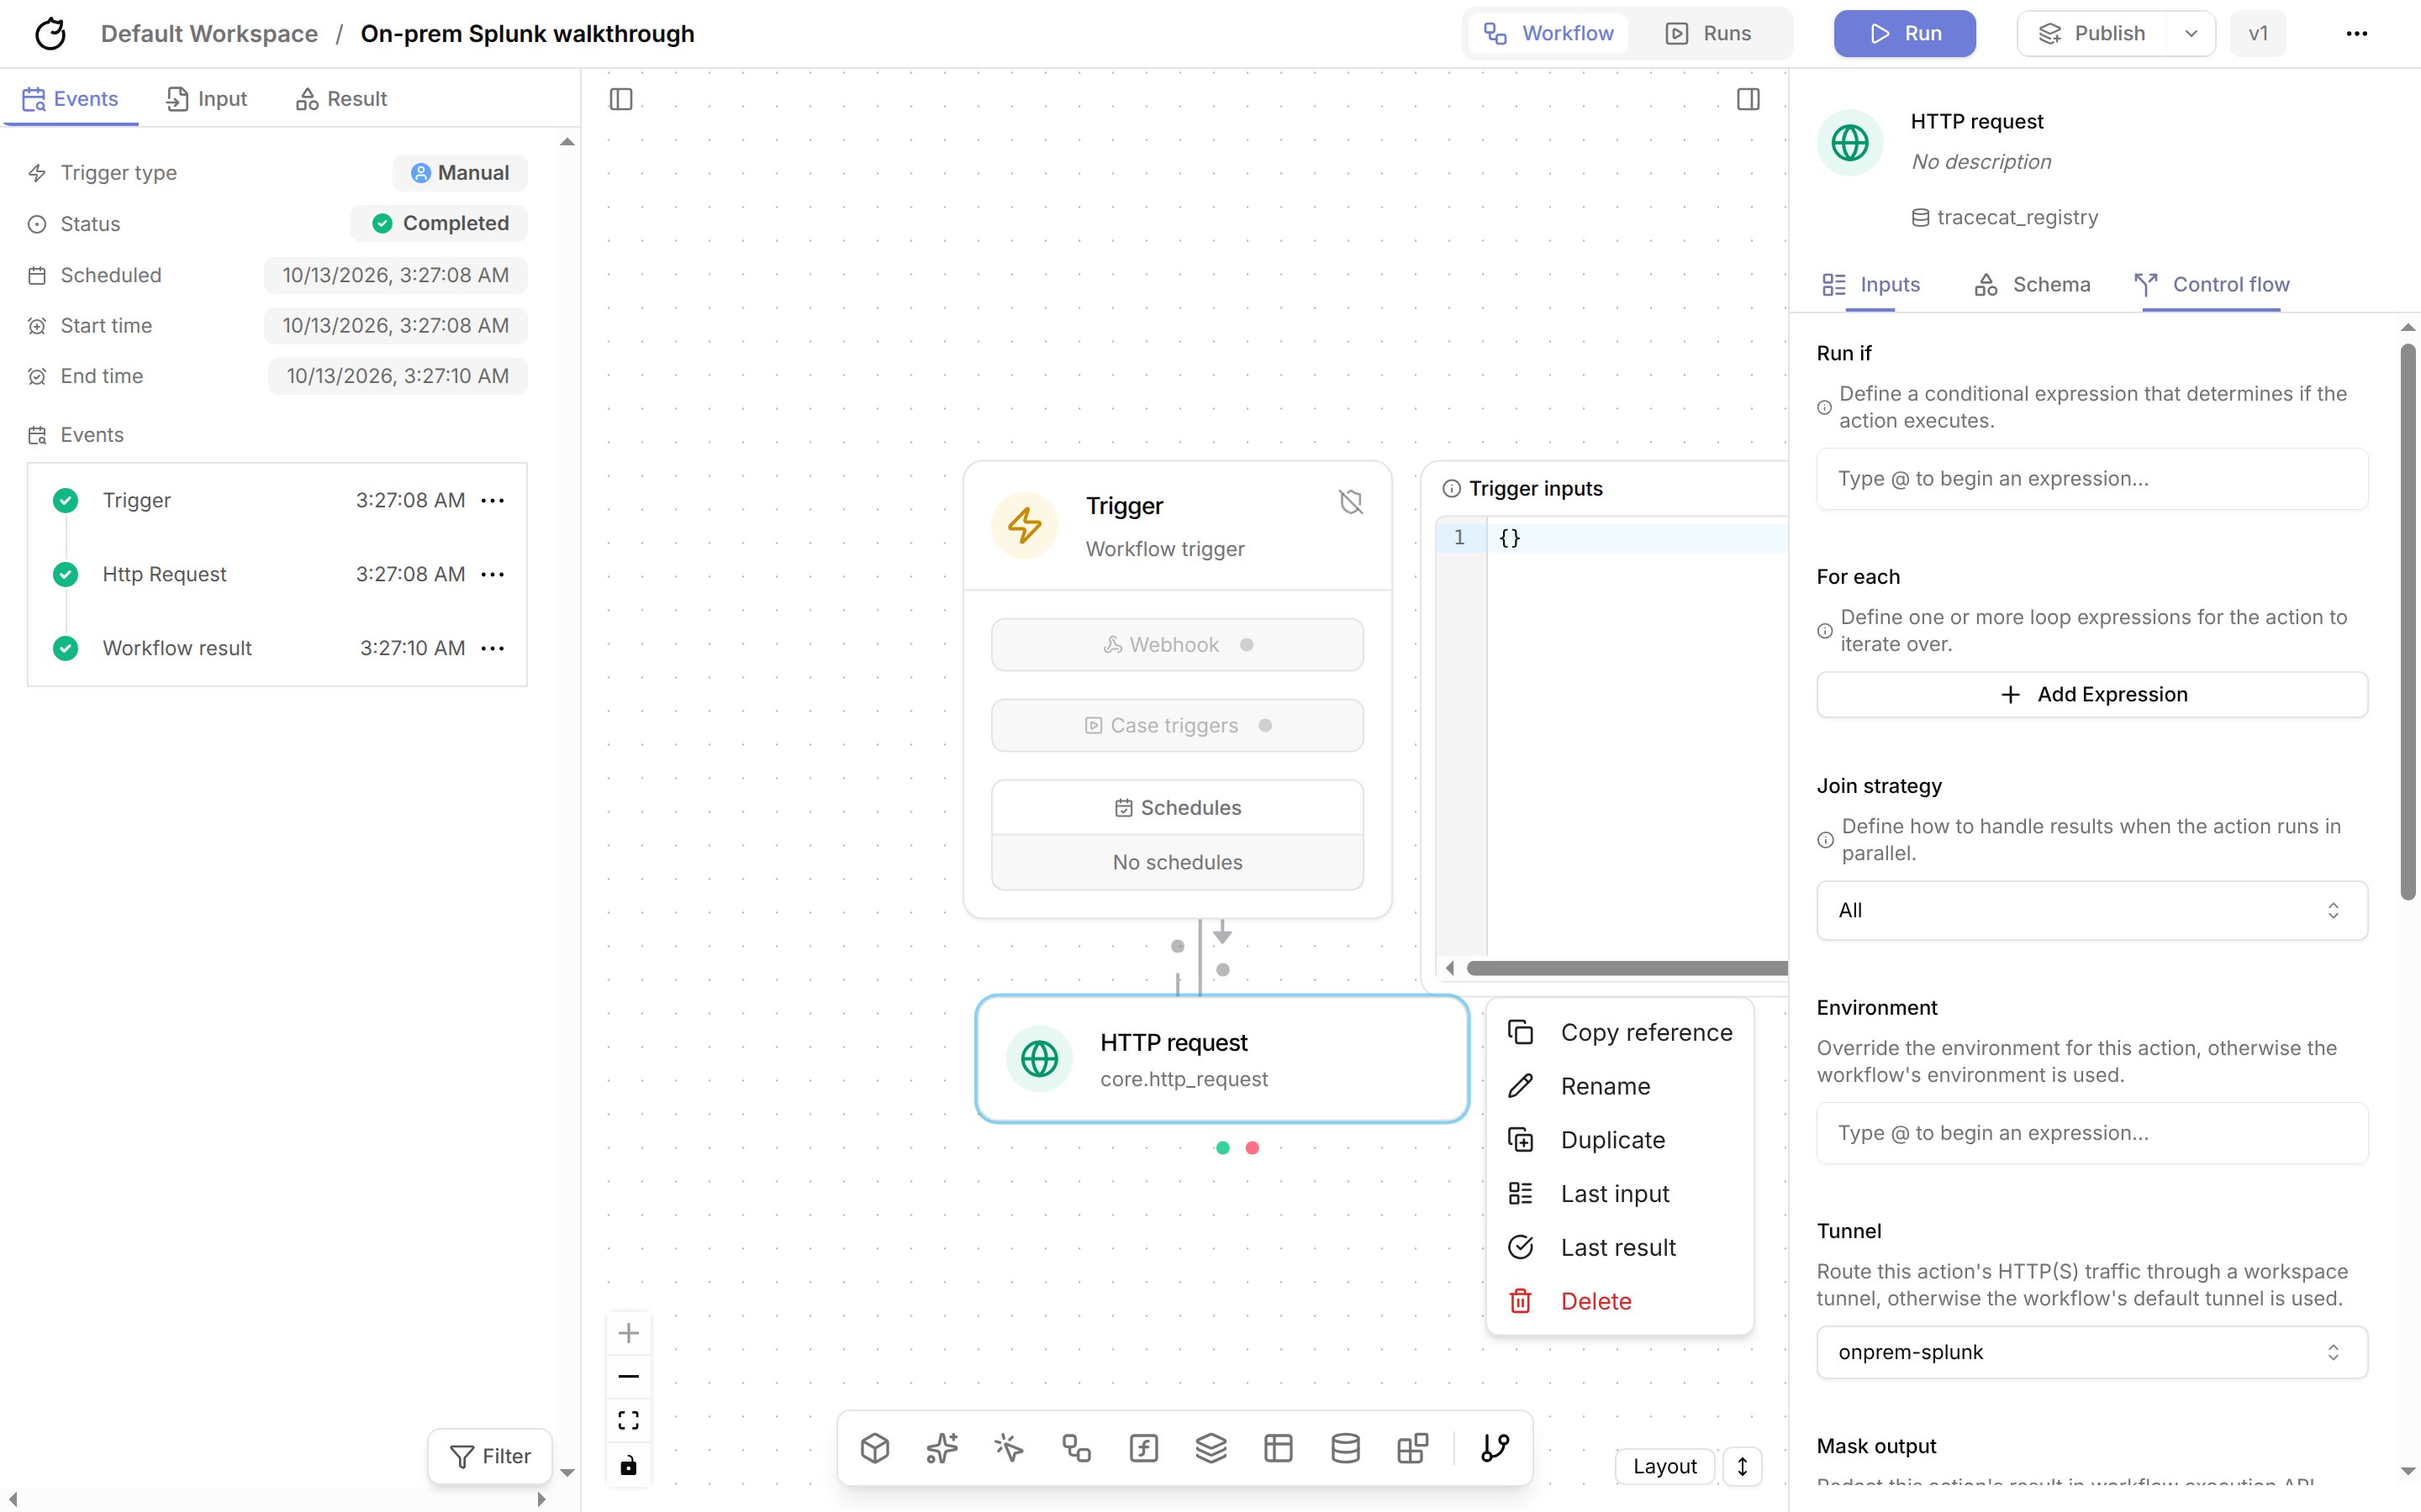
Task: Open the more options menu for Http Request event
Action: pyautogui.click(x=493, y=574)
